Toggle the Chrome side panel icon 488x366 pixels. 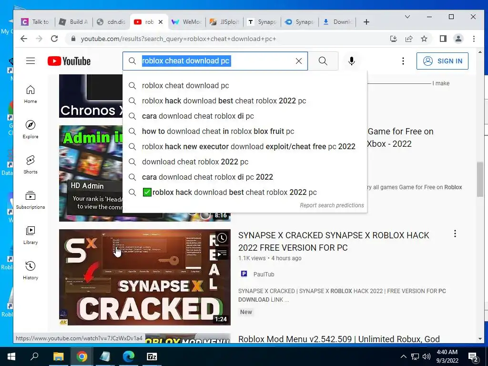(x=443, y=39)
